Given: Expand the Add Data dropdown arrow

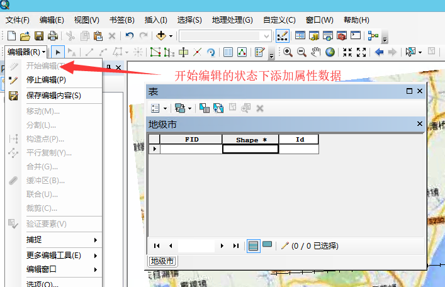Looking at the screenshot, I should click(x=171, y=36).
